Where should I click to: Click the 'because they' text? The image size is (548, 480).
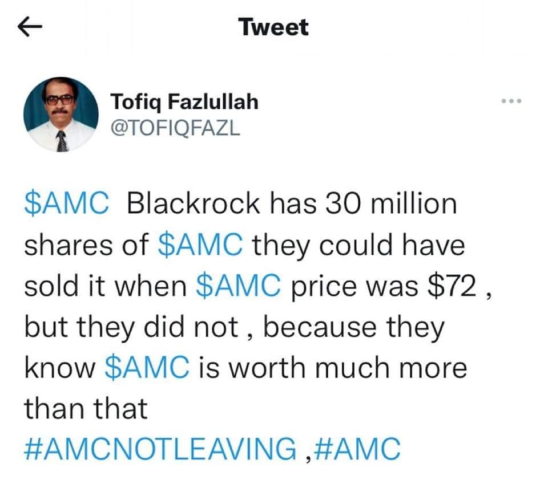[354, 327]
